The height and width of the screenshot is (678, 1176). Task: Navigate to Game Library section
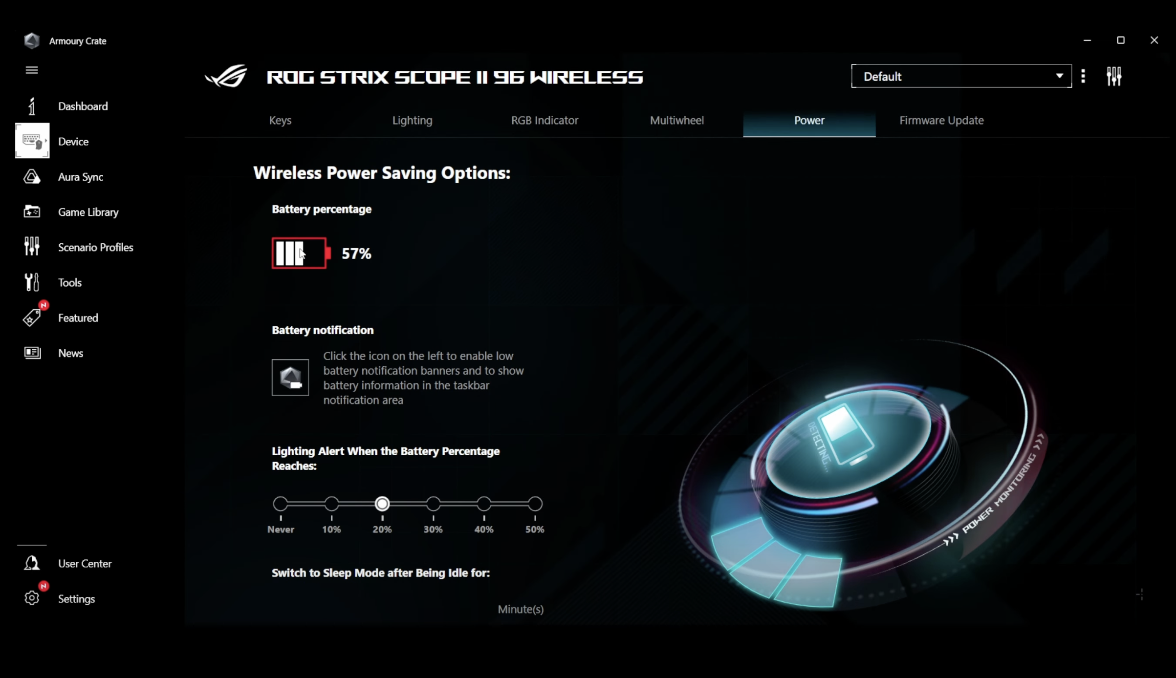coord(88,212)
